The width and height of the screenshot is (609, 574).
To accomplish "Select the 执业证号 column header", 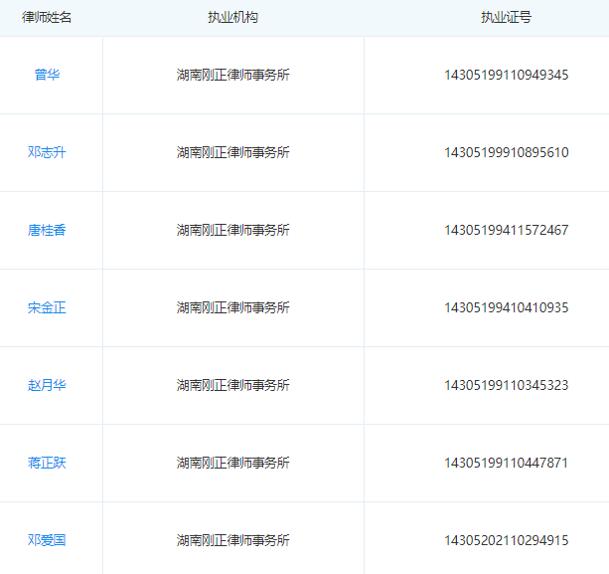I will click(506, 18).
